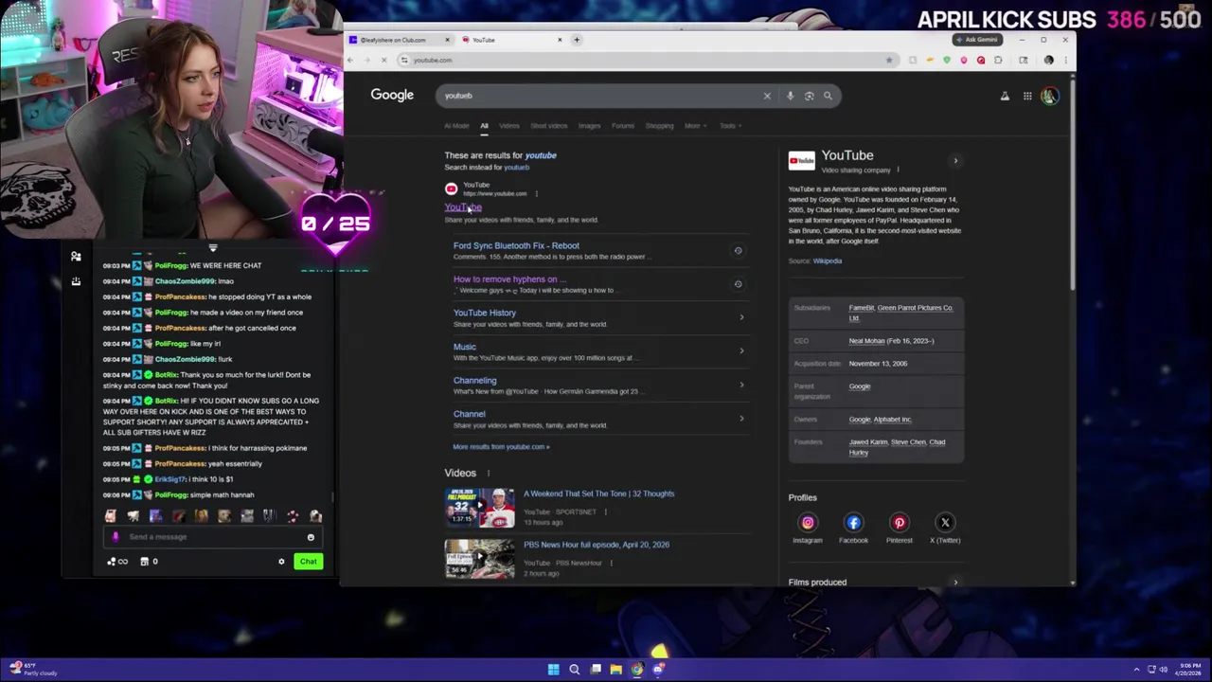Image resolution: width=1212 pixels, height=682 pixels.
Task: Click the Chrome three-dot menu
Action: 1065,60
